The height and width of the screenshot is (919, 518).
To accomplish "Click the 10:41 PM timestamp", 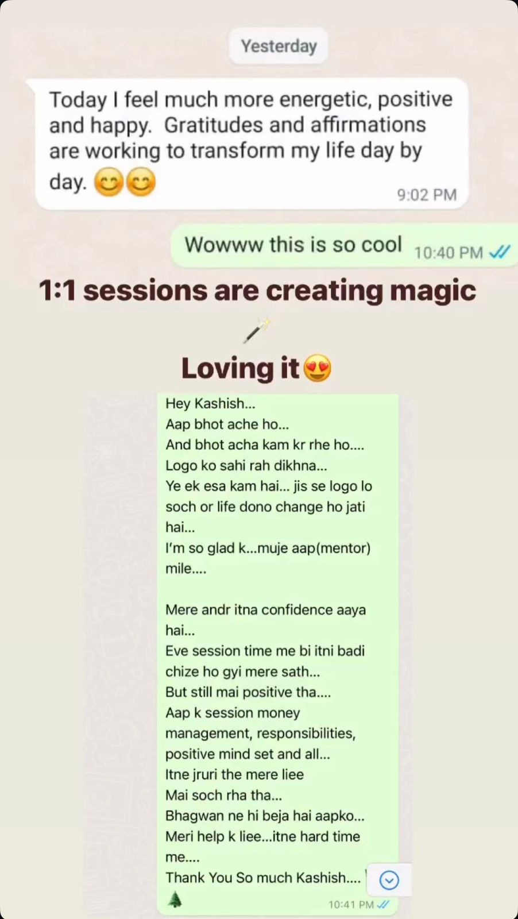I will 351,905.
